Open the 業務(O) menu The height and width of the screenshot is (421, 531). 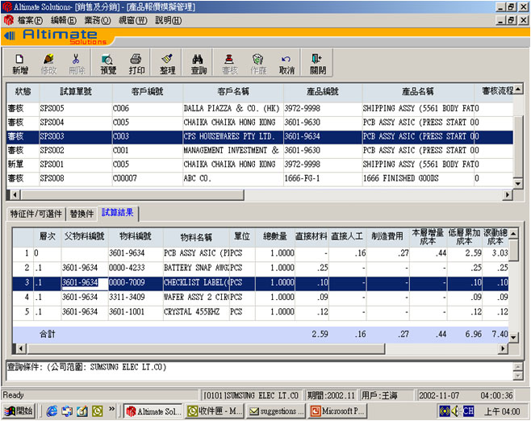(x=97, y=19)
